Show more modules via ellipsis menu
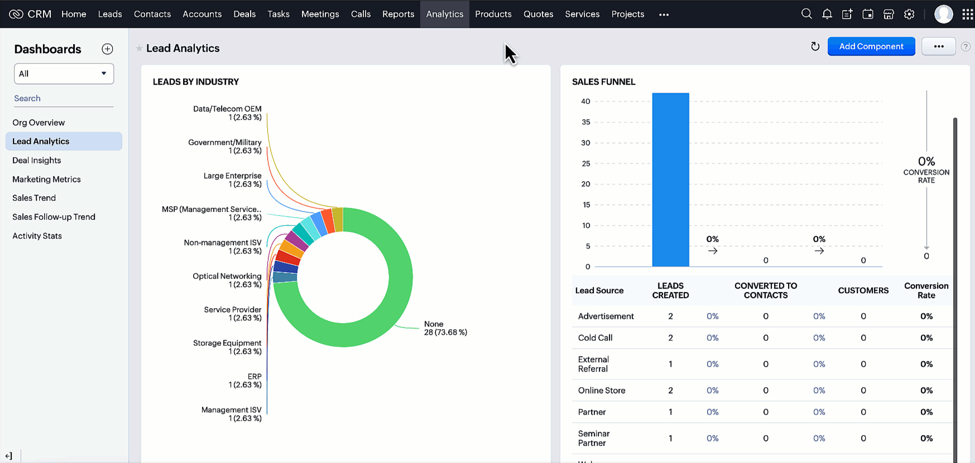The width and height of the screenshot is (975, 463). pos(663,14)
